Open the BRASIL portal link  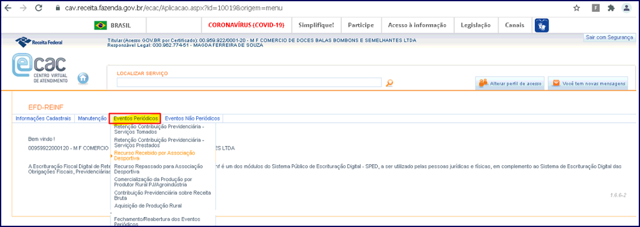(121, 25)
